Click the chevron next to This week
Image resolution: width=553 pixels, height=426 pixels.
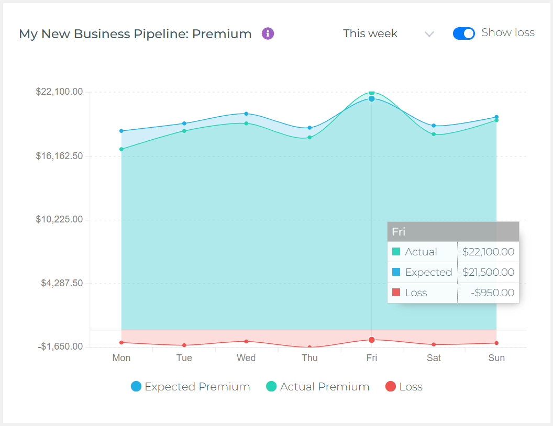(429, 33)
